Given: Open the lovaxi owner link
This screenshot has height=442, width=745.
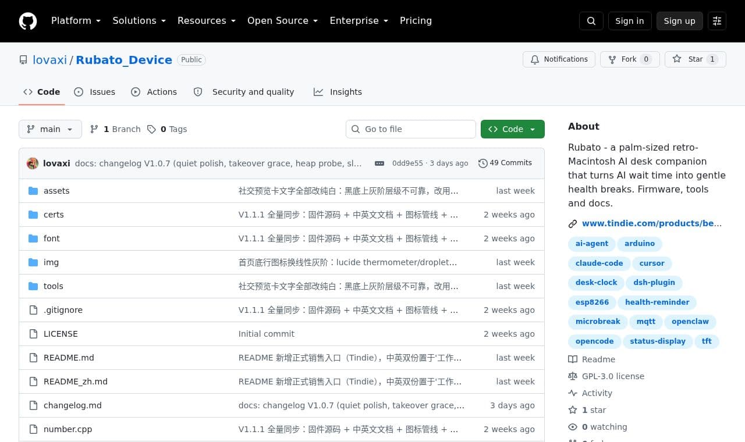Looking at the screenshot, I should [50, 60].
